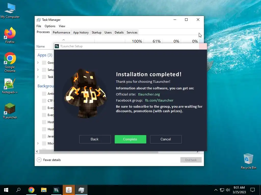
Task: Open the notification center icon
Action: click(x=253, y=190)
